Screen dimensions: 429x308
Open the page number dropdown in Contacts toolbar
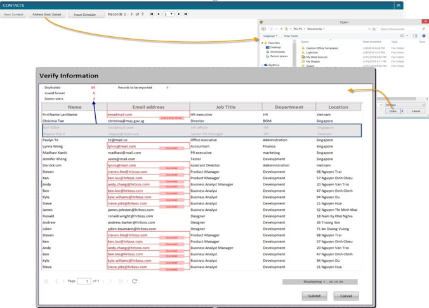click(x=169, y=14)
